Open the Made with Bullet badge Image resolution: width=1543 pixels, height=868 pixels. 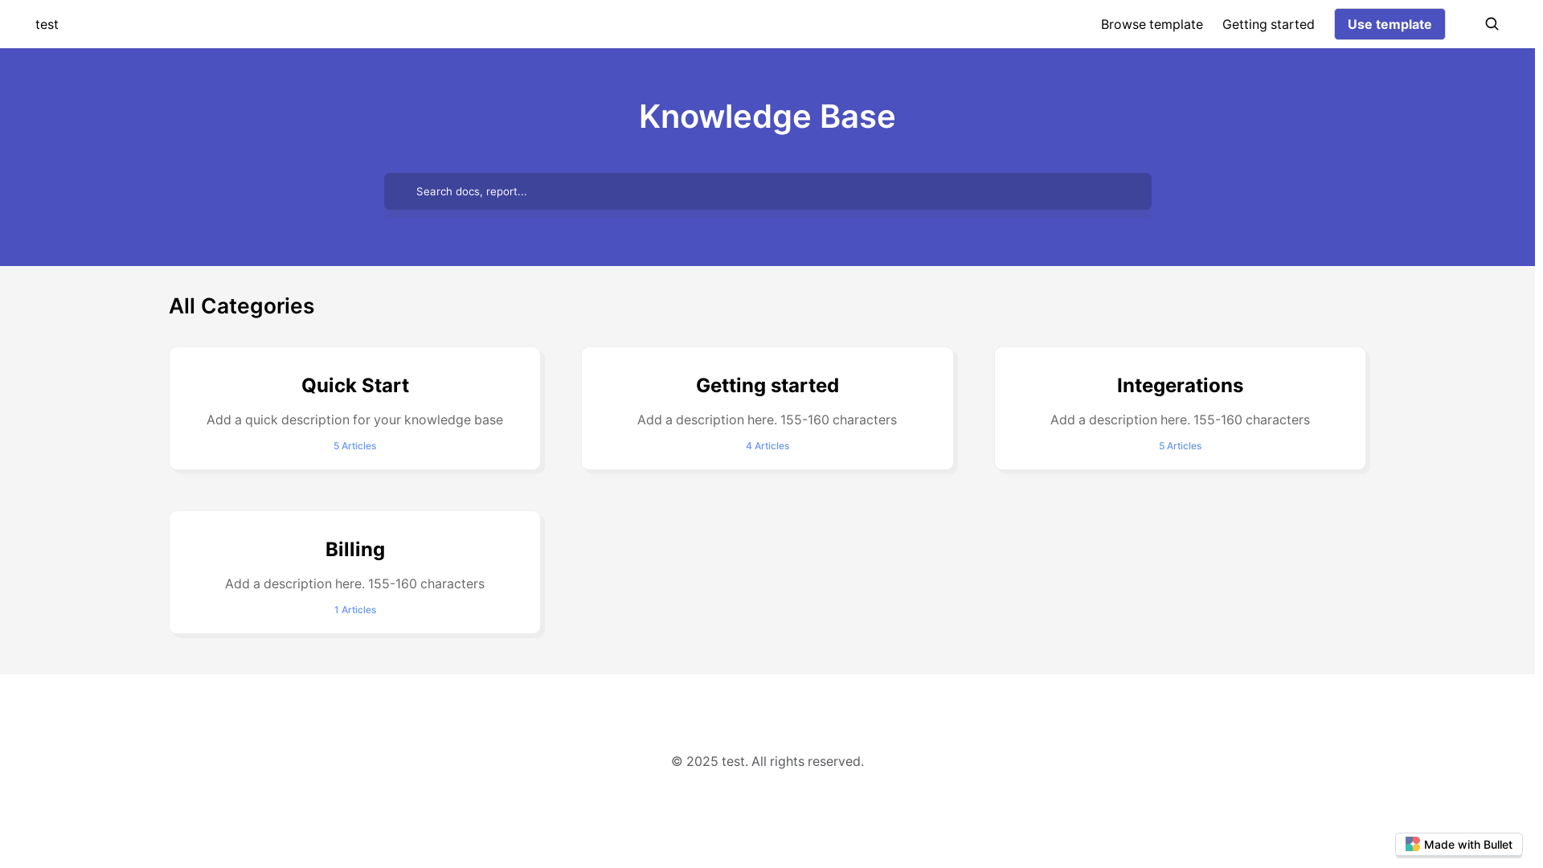(1459, 845)
